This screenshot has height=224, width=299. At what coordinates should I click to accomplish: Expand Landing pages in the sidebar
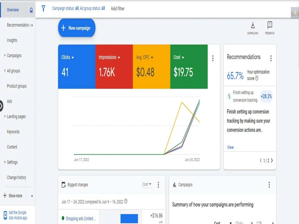pyautogui.click(x=5, y=116)
